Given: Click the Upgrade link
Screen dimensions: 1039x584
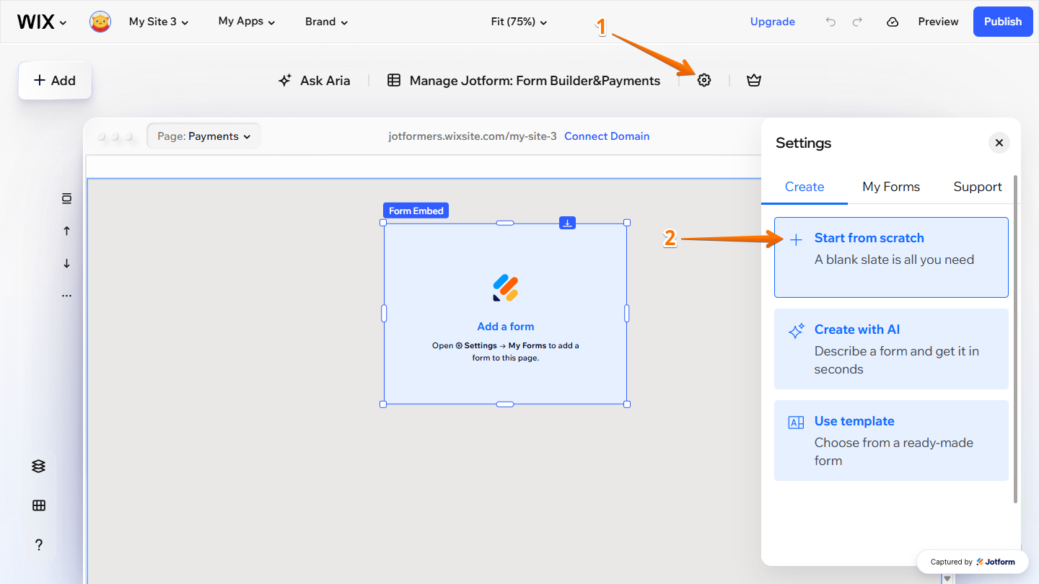Looking at the screenshot, I should pos(773,22).
